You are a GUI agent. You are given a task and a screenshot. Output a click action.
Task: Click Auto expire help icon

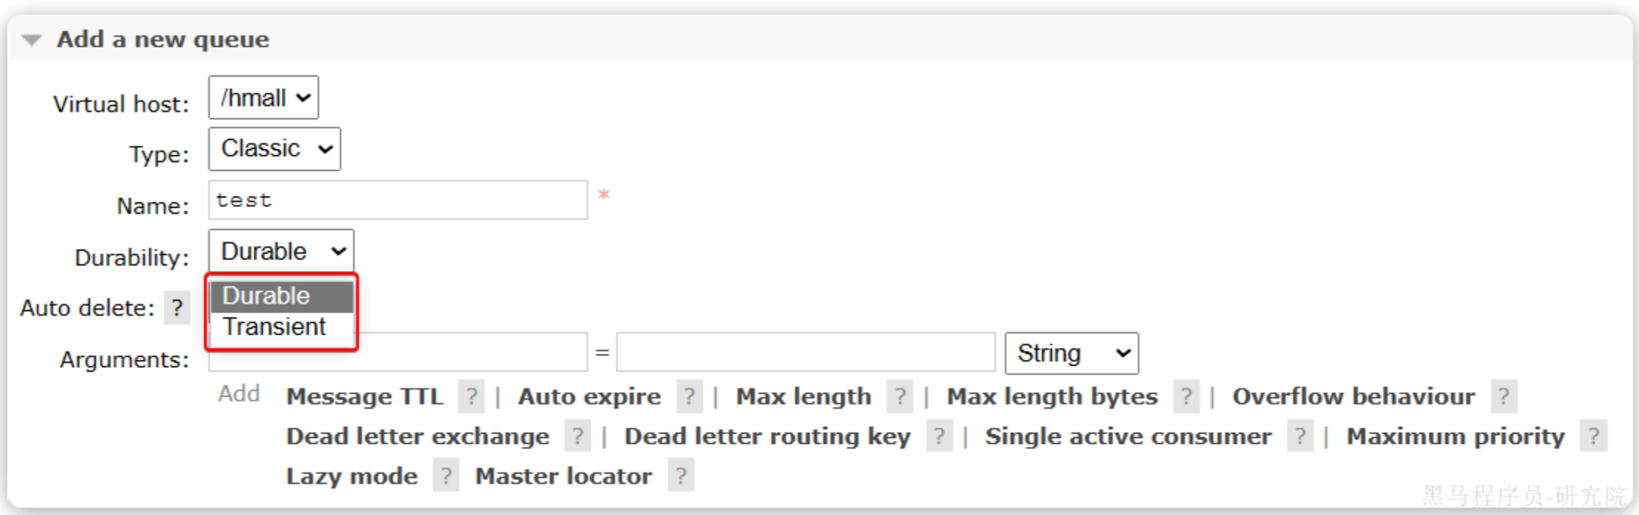point(689,396)
